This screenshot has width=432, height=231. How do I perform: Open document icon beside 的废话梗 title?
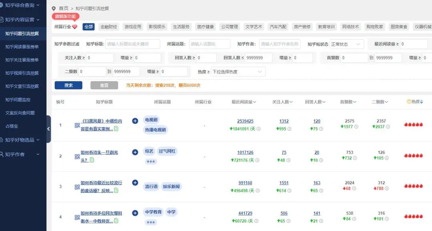(116, 190)
